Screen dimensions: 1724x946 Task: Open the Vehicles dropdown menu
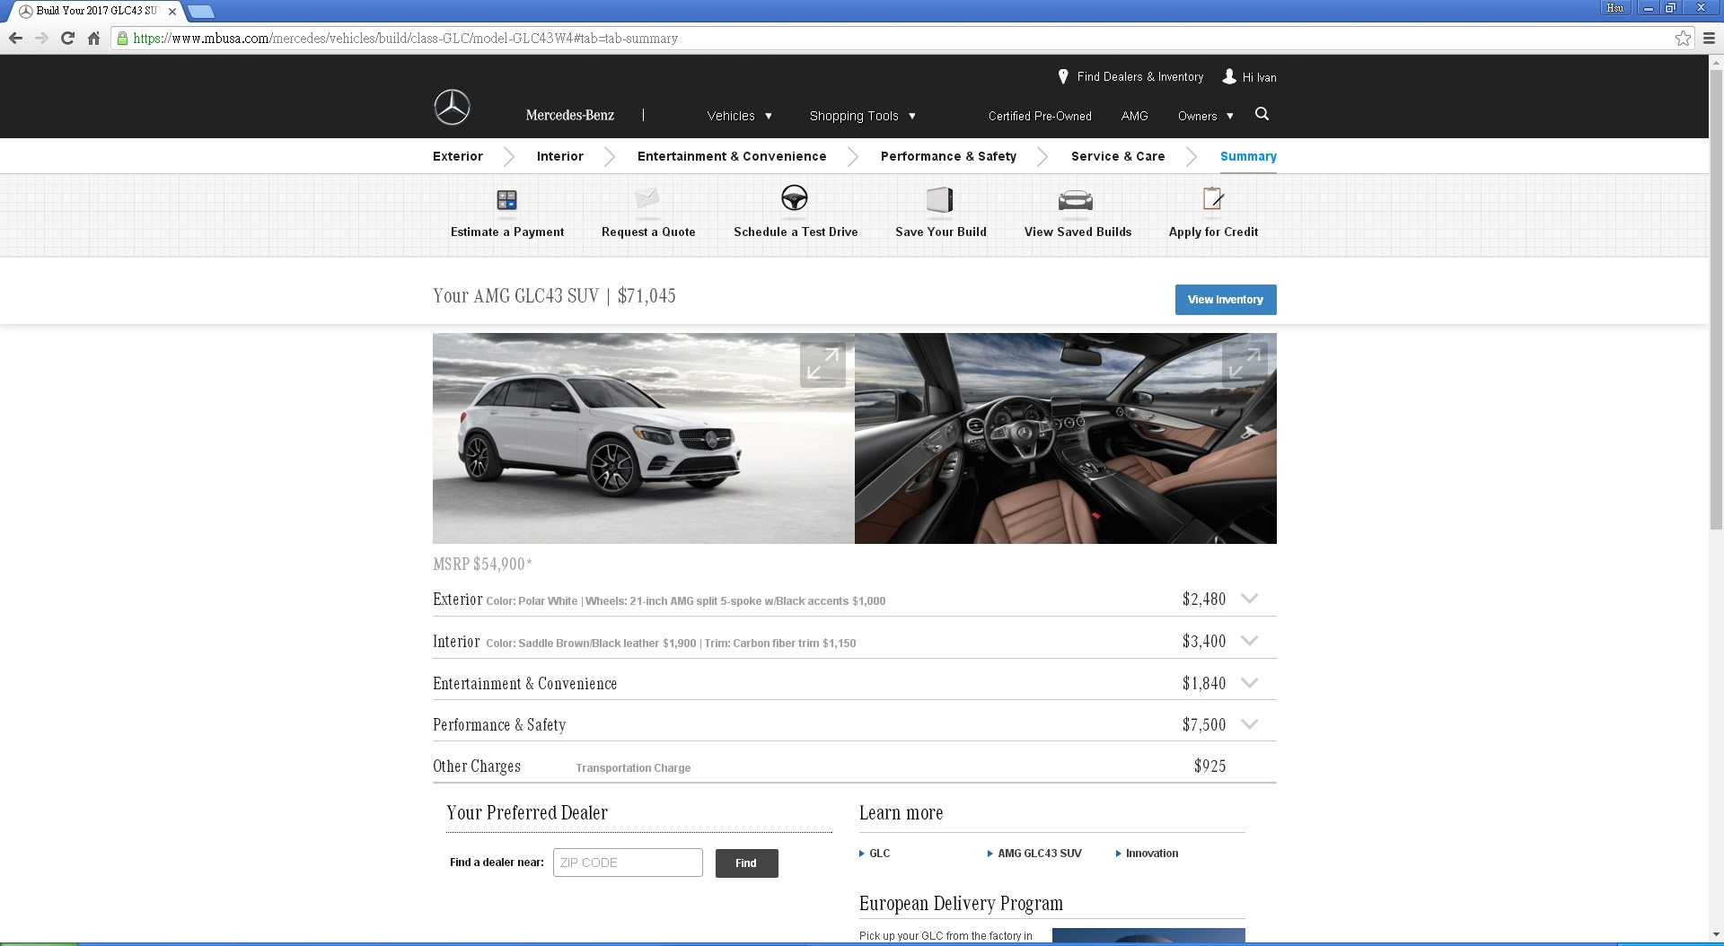739,116
